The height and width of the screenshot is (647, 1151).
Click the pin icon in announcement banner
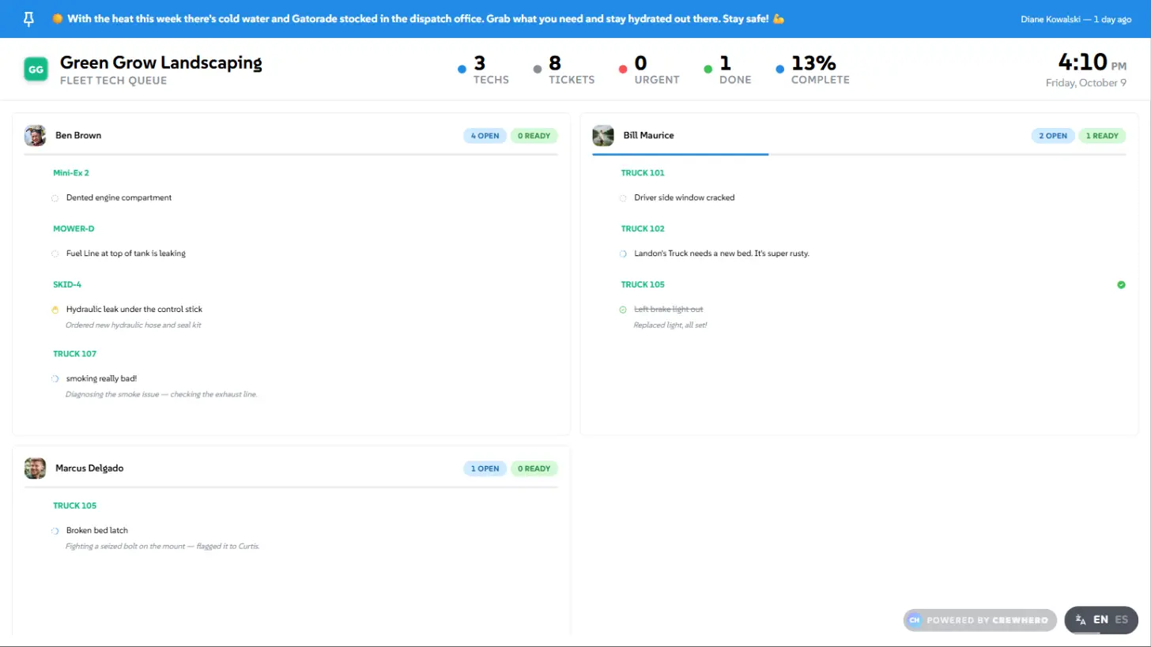click(29, 19)
